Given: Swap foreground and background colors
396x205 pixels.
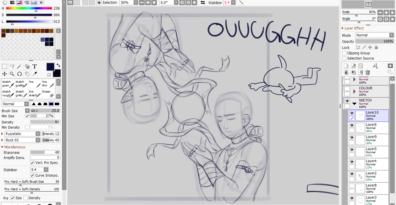Looking at the screenshot, I should [x=58, y=65].
